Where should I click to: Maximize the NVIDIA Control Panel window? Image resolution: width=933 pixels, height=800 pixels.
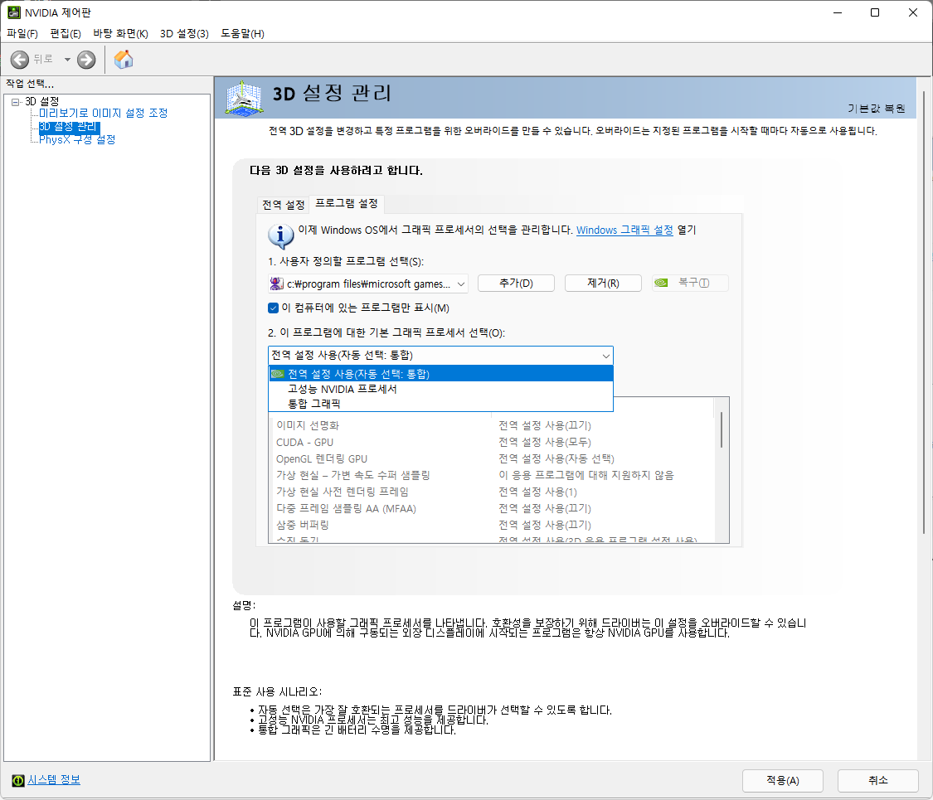pyautogui.click(x=875, y=12)
